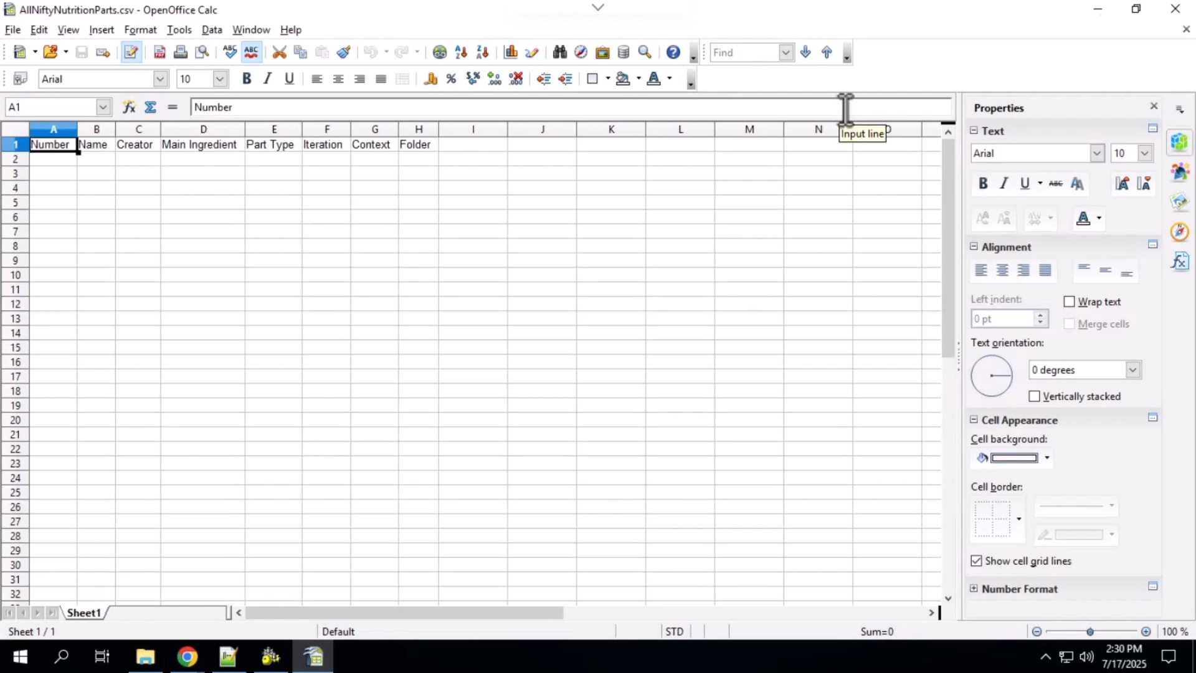Open the Edit menu
The height and width of the screenshot is (673, 1196).
click(39, 29)
